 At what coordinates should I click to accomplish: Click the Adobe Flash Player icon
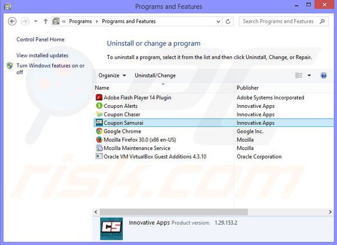point(99,97)
